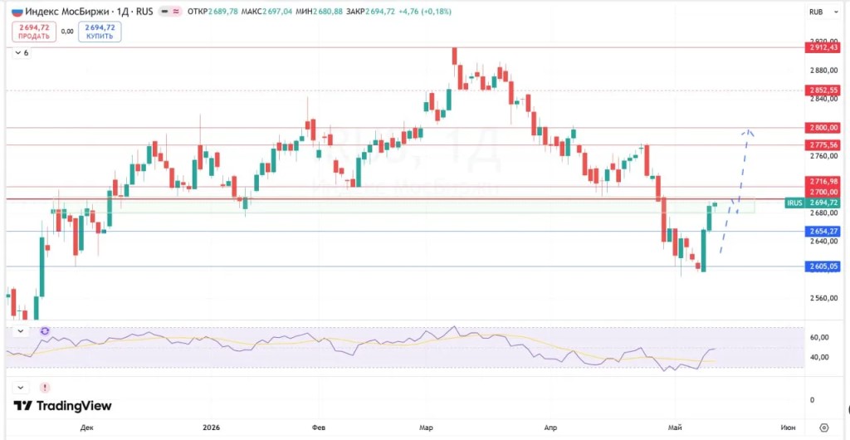This screenshot has width=850, height=440.
Task: Click the Russian flag symbol icon
Action: click(17, 12)
